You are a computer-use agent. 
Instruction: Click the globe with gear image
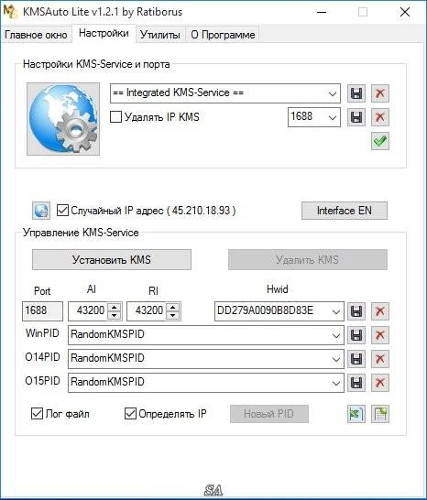pos(63,119)
